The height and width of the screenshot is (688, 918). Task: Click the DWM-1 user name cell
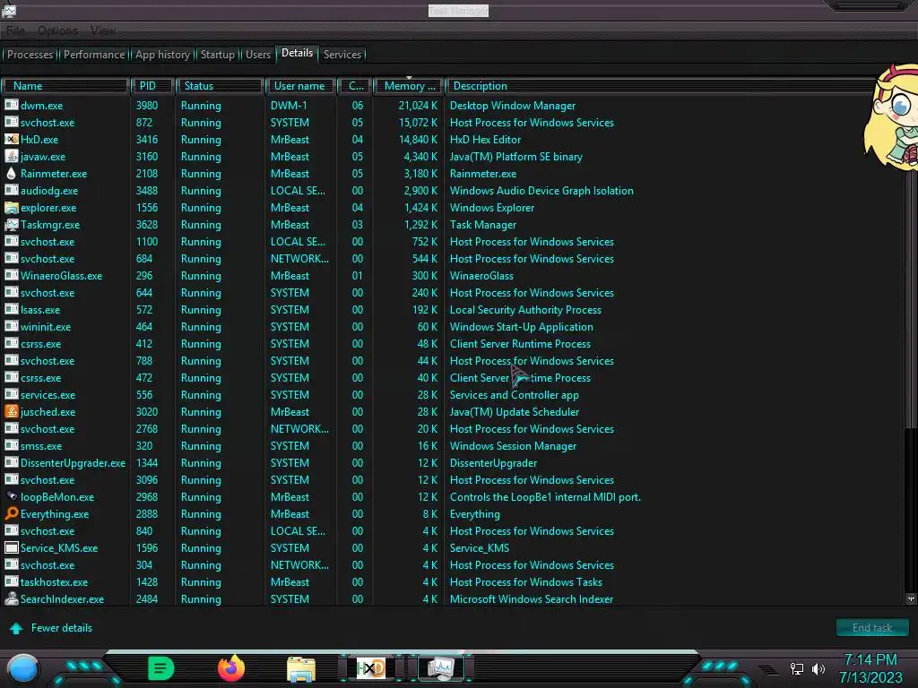pyautogui.click(x=289, y=106)
